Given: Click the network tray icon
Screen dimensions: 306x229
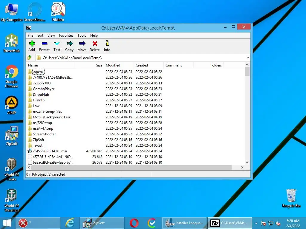Looking at the screenshot, I should pos(271,223).
